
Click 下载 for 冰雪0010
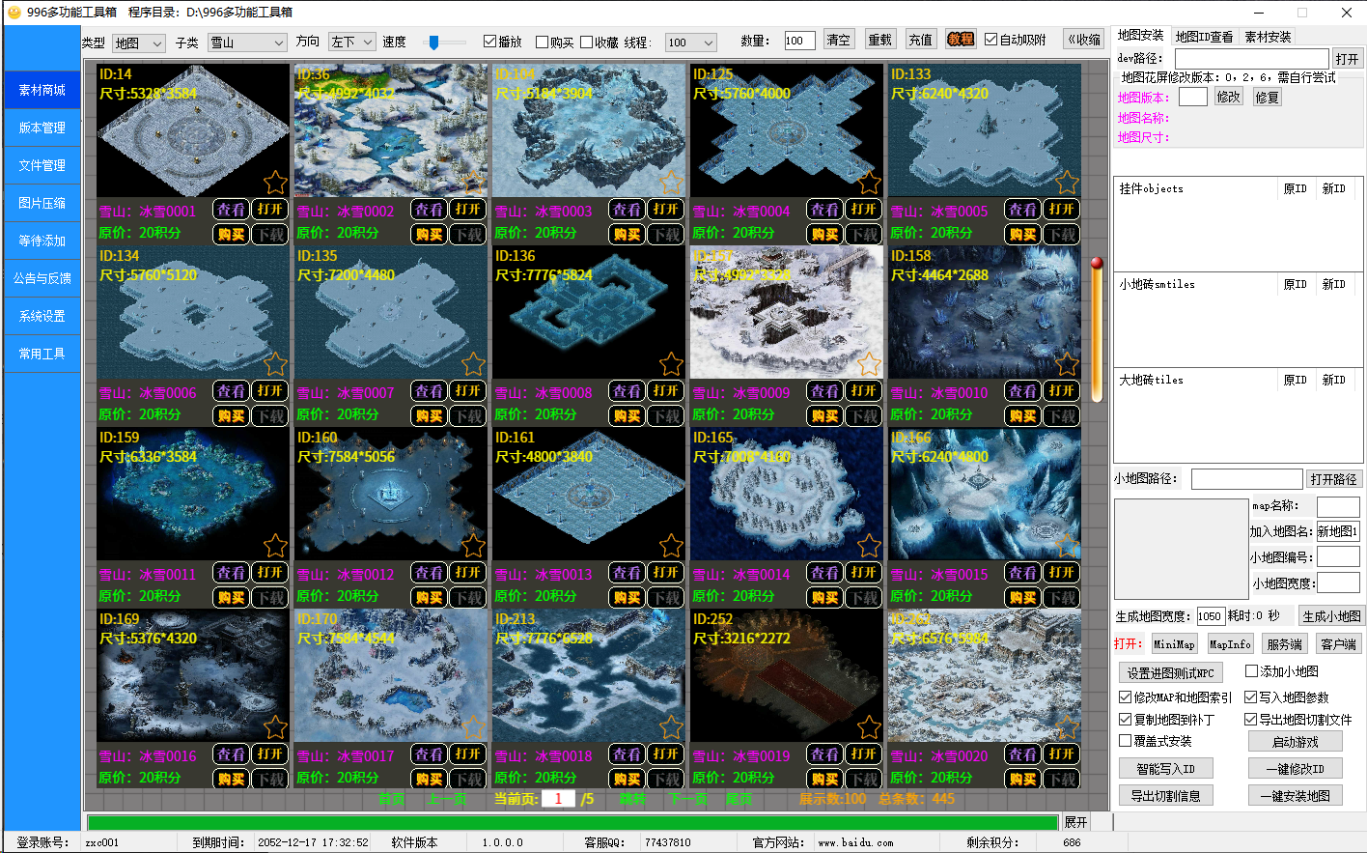1062,415
